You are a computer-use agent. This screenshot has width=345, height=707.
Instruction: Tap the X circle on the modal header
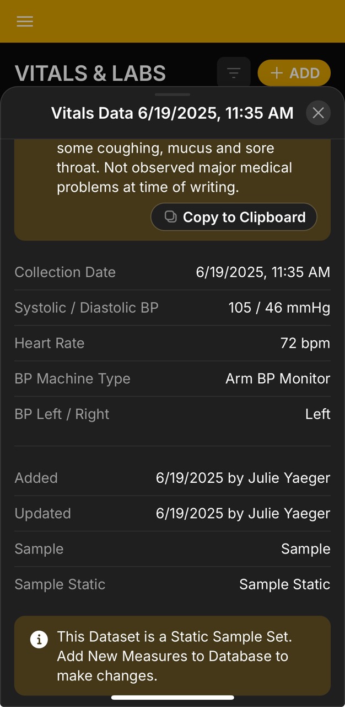pos(318,113)
